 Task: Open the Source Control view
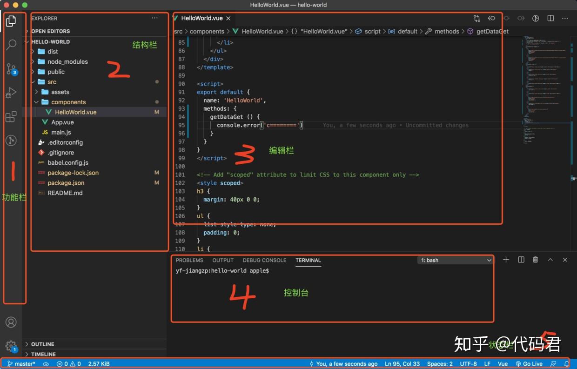(x=11, y=69)
